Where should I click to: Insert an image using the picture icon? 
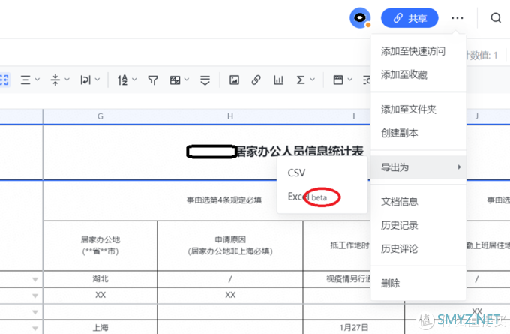click(x=234, y=80)
